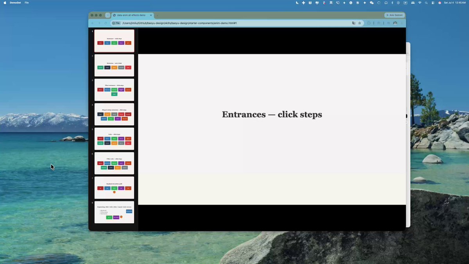
Task: Click the WeChat icon in the menu bar
Action: [x=372, y=3]
